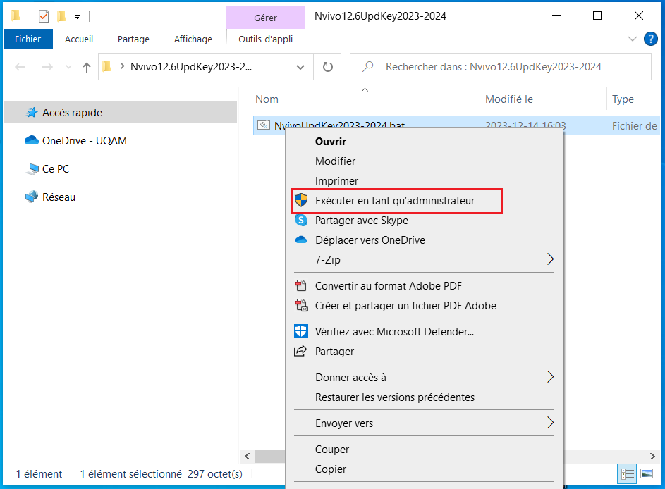Select Vérifiez avec Microsoft Defender

[394, 332]
